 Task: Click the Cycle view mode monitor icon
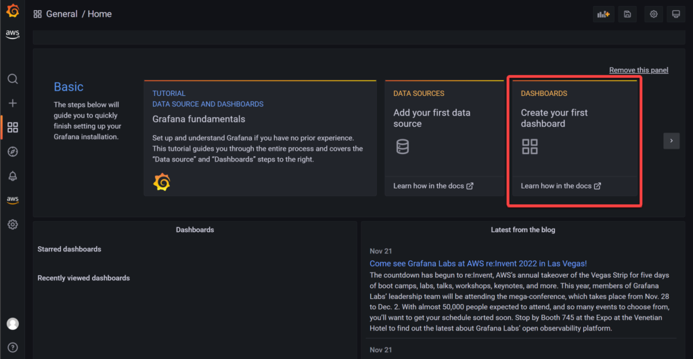[x=676, y=14]
